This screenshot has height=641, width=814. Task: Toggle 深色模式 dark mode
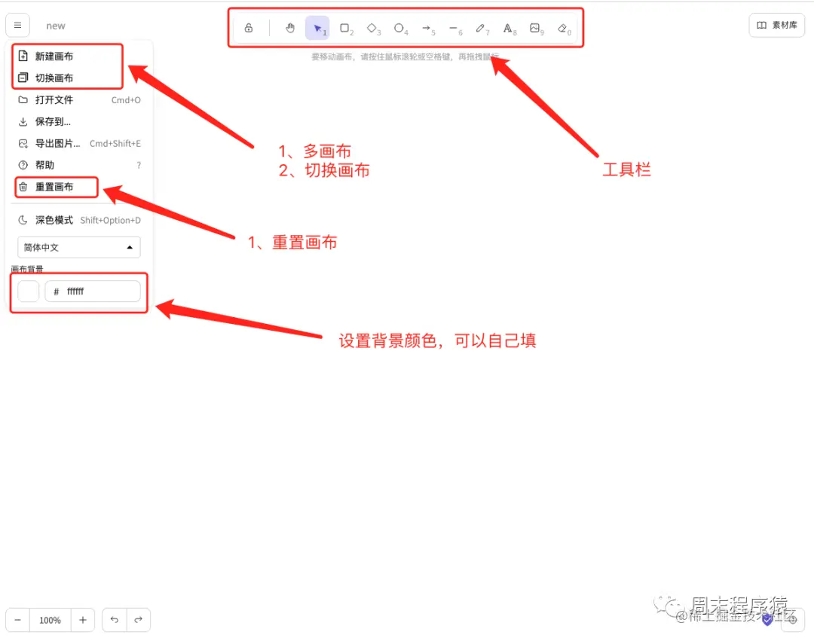click(79, 220)
